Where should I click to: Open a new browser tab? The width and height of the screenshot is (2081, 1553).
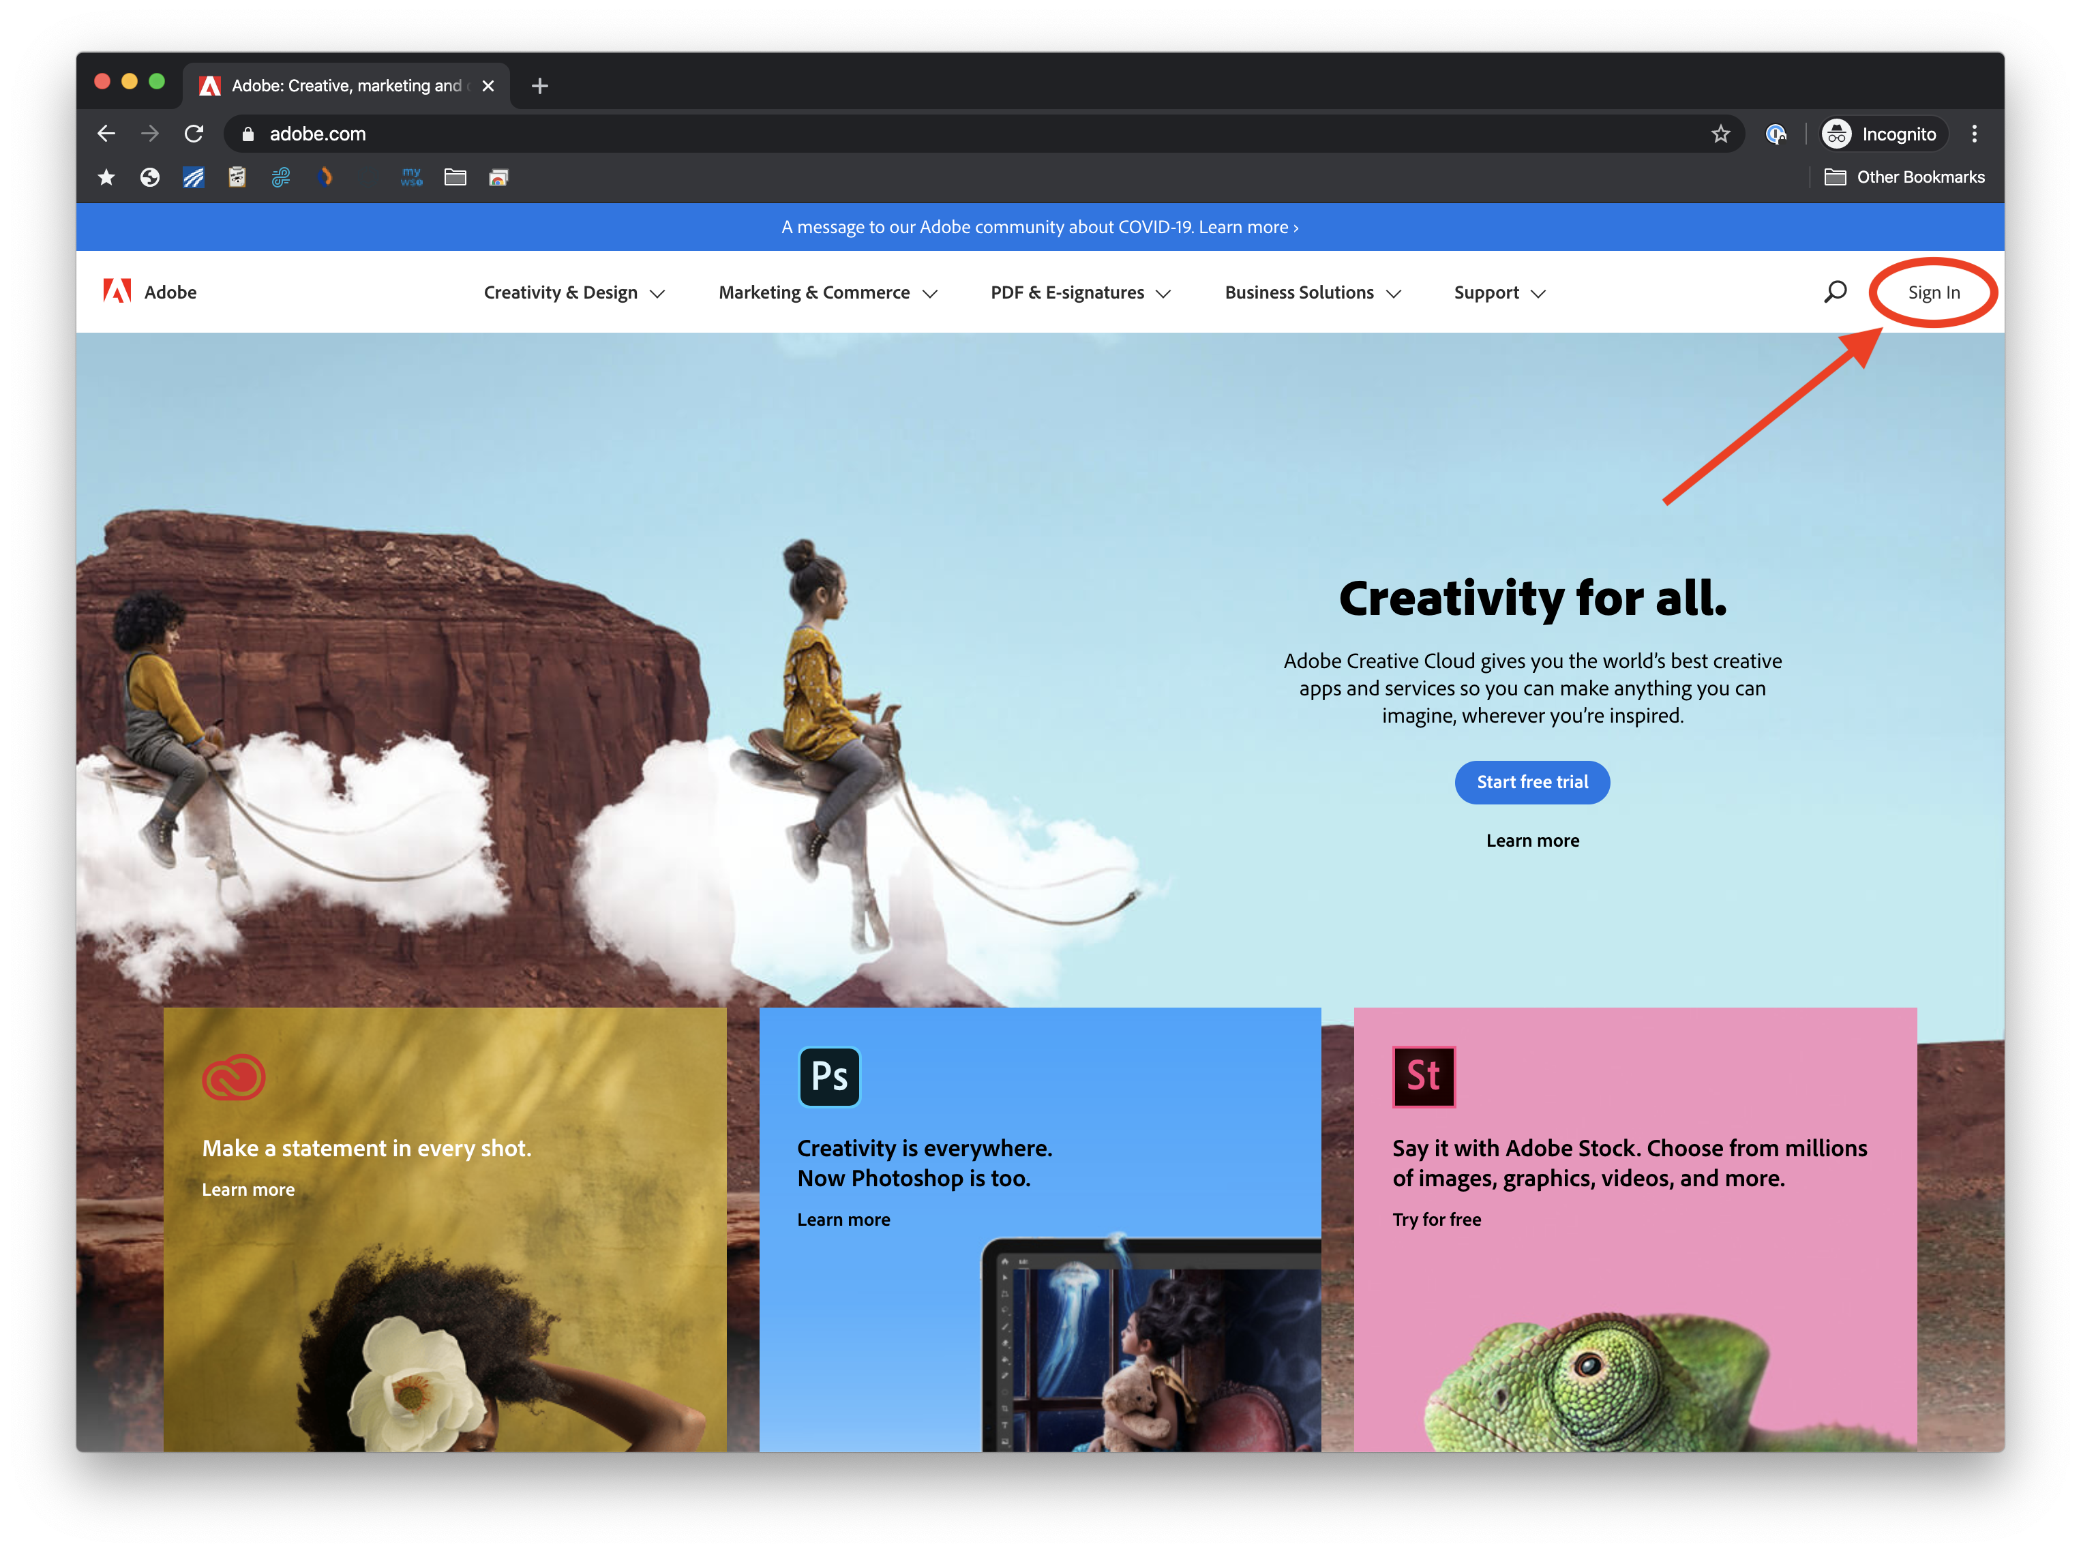click(x=539, y=85)
